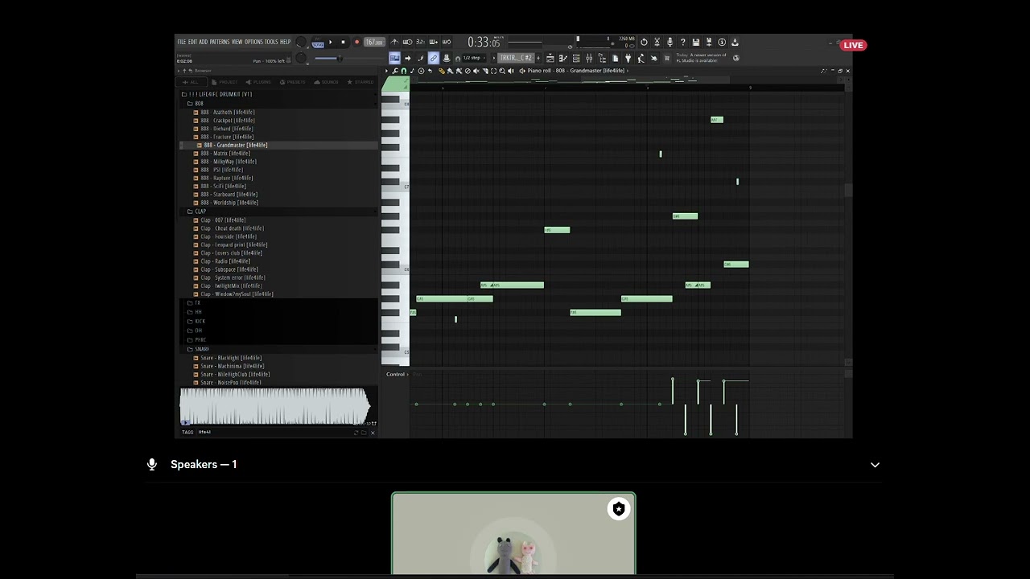Select the PRESETS browser tab
Screen dimensions: 1030x579
293,82
